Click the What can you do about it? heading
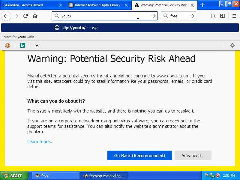The width and height of the screenshot is (240, 180). (56, 101)
